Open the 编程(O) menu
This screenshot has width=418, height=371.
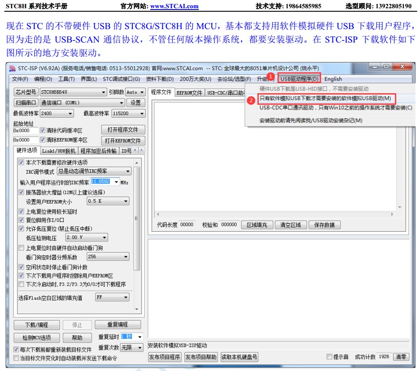pos(43,79)
